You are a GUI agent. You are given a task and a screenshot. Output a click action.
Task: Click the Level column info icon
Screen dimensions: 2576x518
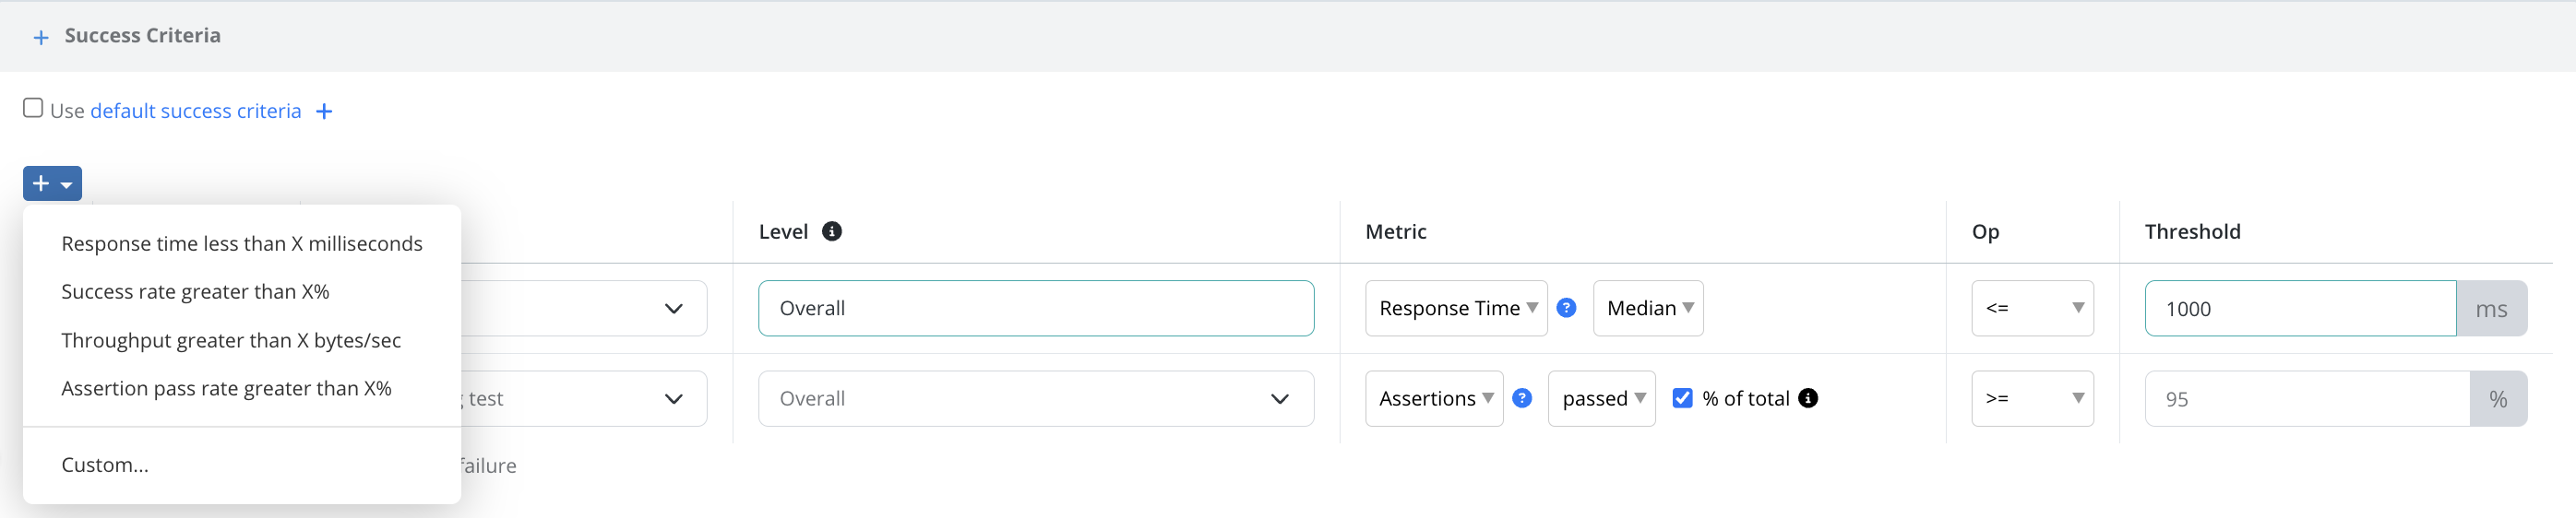pyautogui.click(x=831, y=231)
